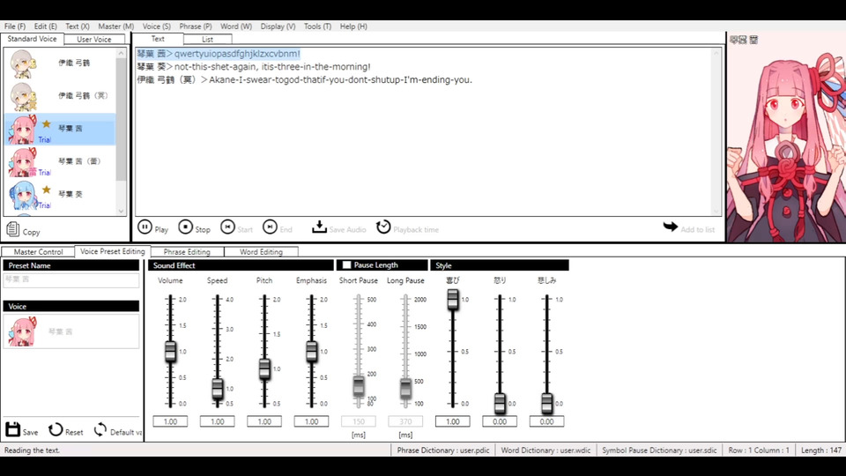
Task: Open the Word Editing tab
Action: pos(261,251)
